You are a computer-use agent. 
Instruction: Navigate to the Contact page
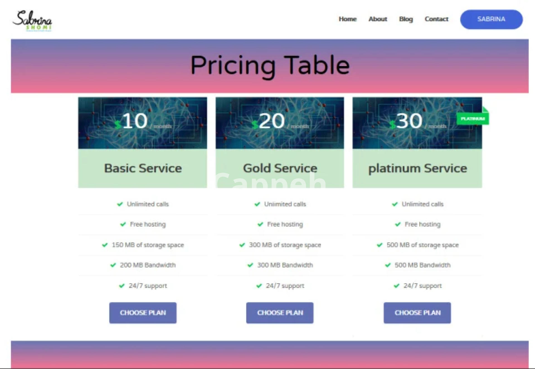click(436, 19)
